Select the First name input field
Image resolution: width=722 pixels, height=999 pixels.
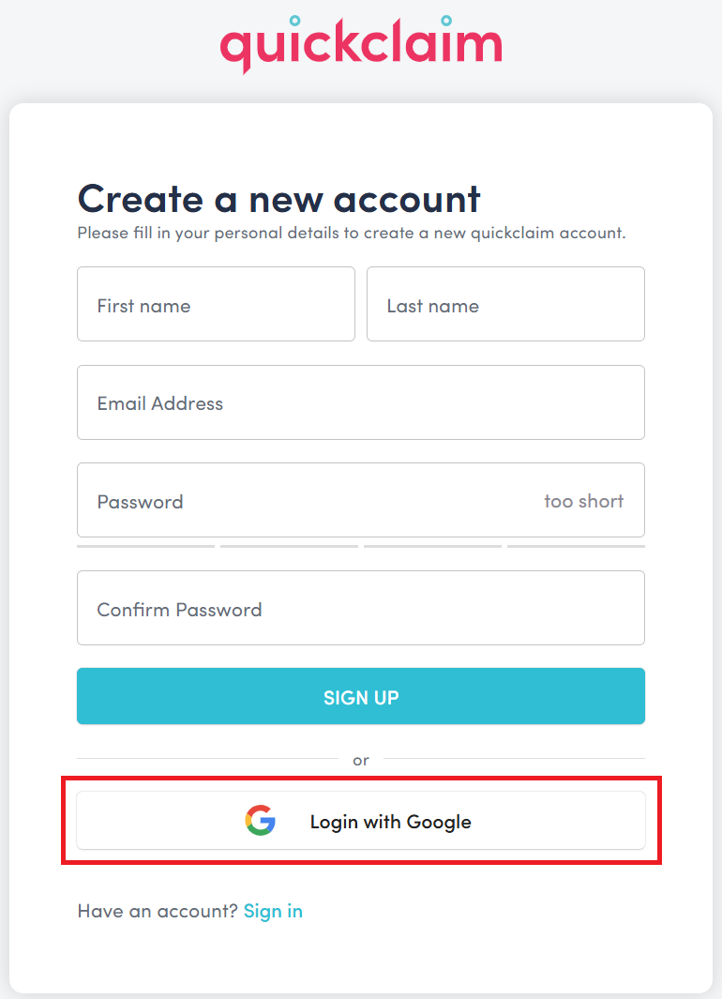coord(216,304)
